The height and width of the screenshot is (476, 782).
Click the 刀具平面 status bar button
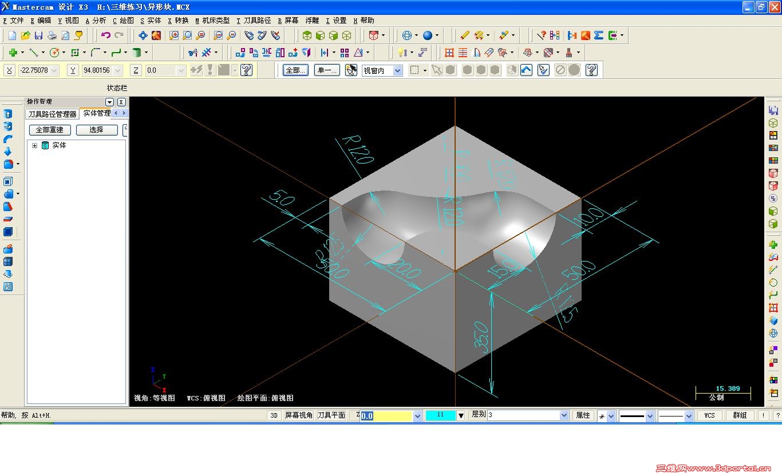coord(331,415)
